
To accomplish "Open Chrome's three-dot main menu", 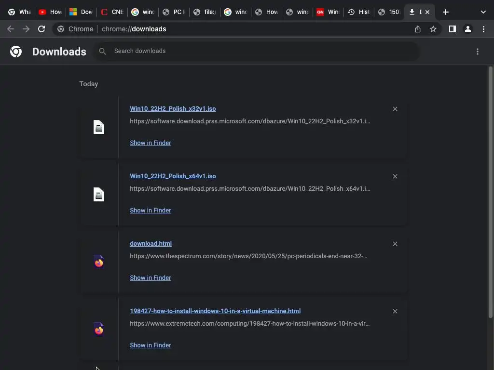I will coord(483,29).
